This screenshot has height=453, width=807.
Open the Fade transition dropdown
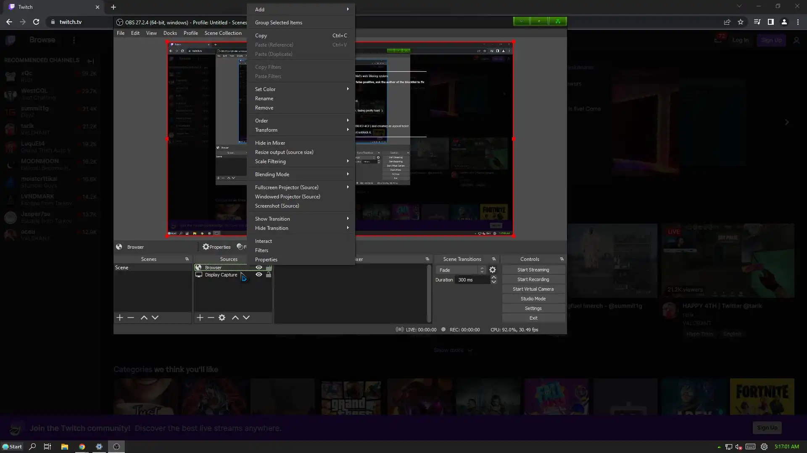point(461,270)
